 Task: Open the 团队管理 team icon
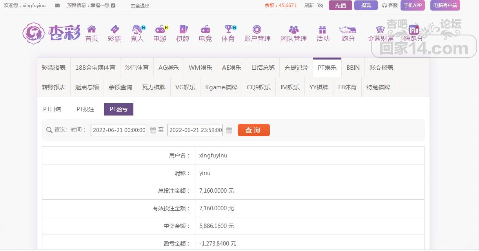293,29
